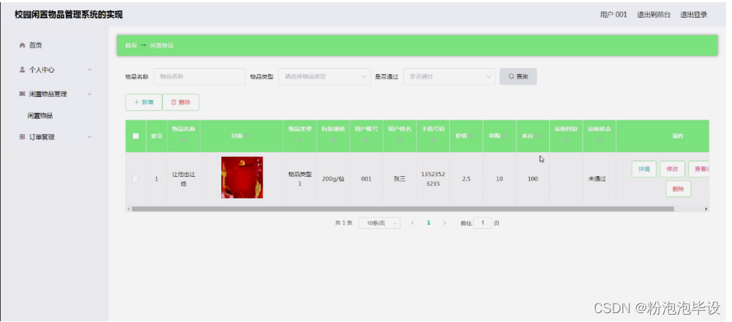Sort table by 物品名称 column
The width and height of the screenshot is (732, 322).
(184, 140)
